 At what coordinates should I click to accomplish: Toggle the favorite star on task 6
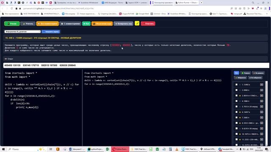[x=240, y=112]
